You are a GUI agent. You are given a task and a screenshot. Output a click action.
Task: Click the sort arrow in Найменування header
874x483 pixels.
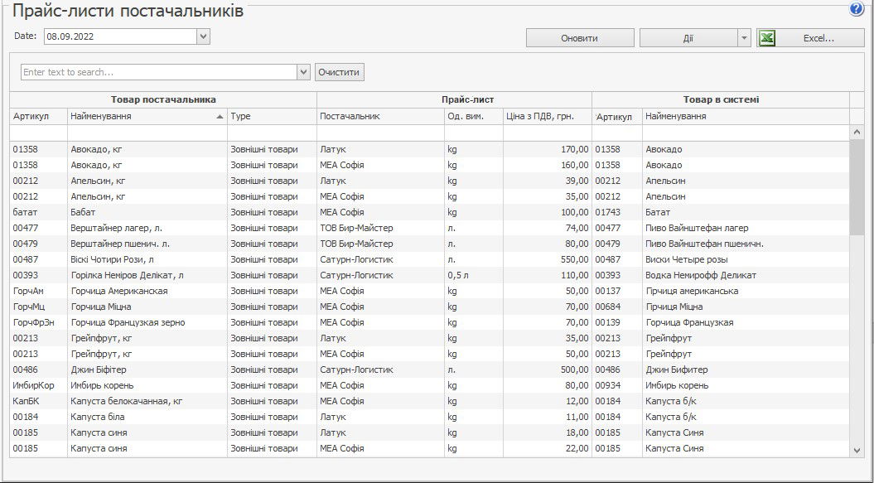(x=220, y=117)
